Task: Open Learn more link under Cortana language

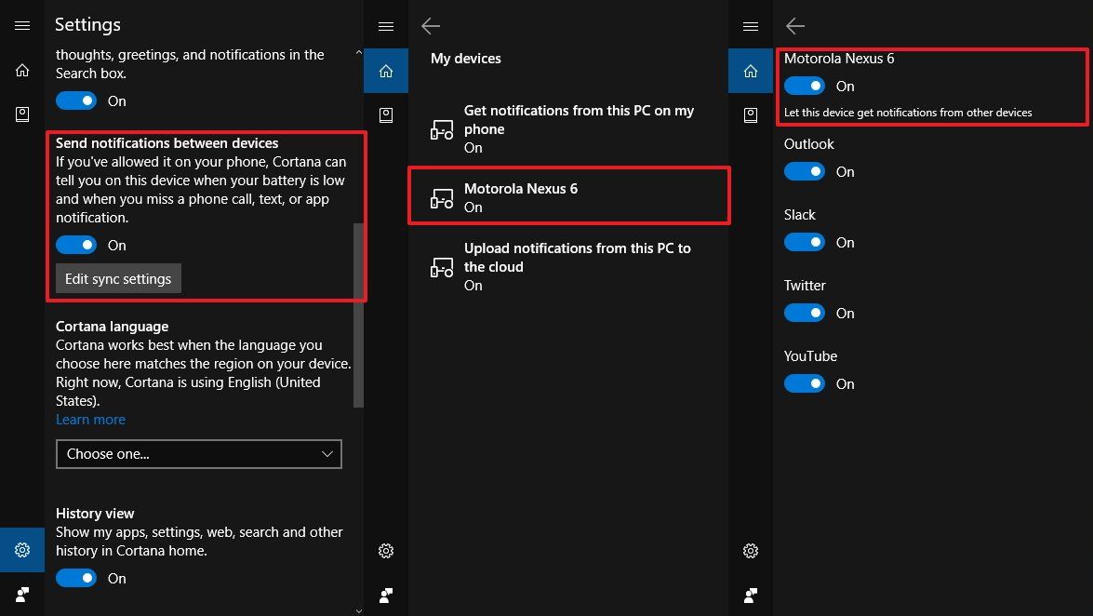Action: point(90,420)
